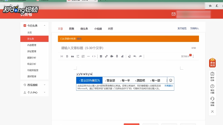Switch to 小视频 tab
Viewport: 223px width, 125px height.
coord(98,29)
